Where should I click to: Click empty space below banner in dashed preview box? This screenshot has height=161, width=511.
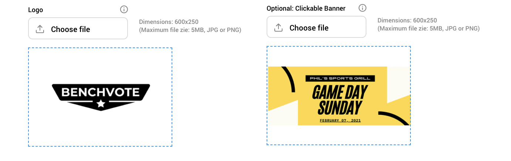click(339, 135)
